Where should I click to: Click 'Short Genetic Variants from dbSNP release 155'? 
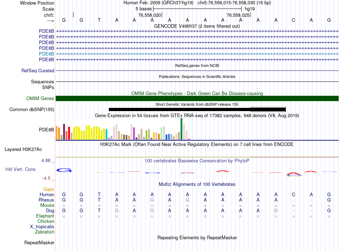pyautogui.click(x=197, y=104)
